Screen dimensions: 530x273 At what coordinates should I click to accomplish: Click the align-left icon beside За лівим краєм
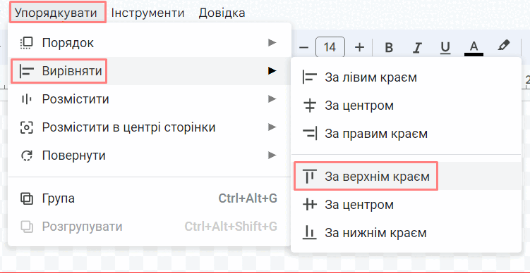[x=310, y=77]
